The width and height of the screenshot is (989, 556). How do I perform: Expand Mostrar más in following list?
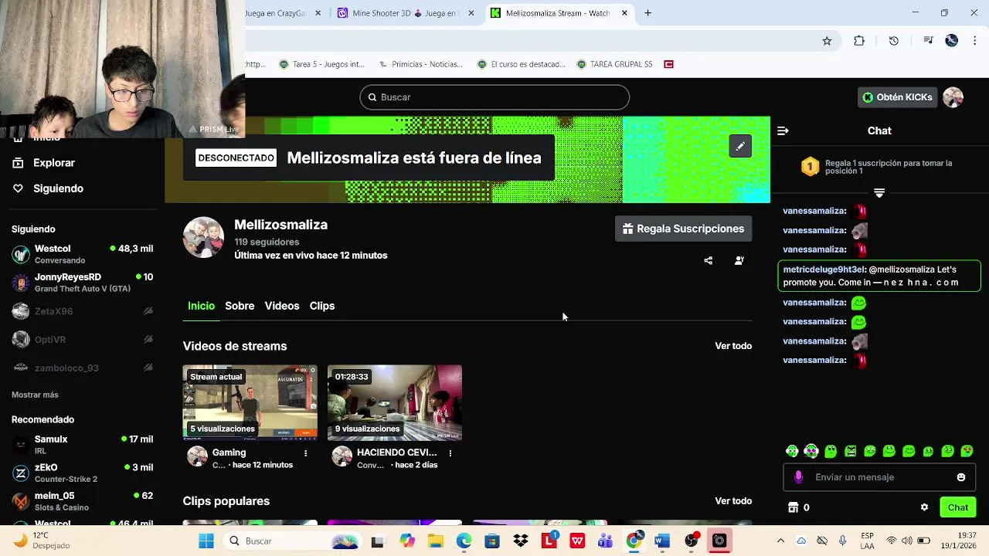tap(35, 395)
